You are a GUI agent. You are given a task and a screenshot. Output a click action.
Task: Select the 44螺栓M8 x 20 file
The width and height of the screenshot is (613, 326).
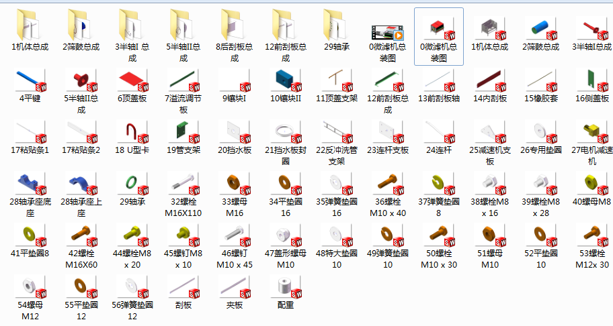pos(132,246)
